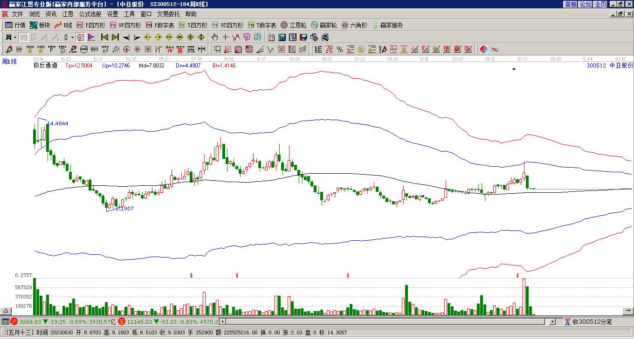The height and width of the screenshot is (339, 634).
Task: Click the 论坛 forum button
Action: (x=586, y=4)
